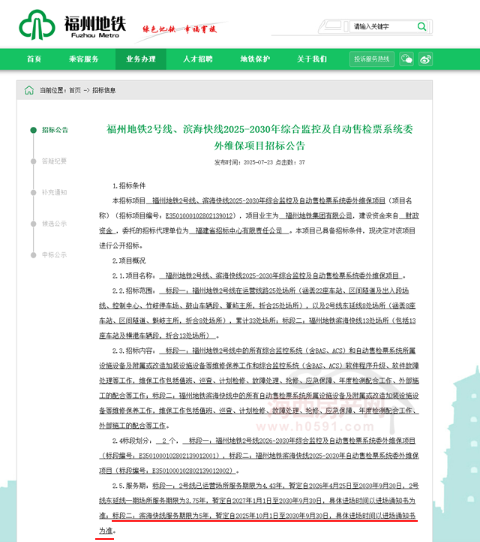Select the 补充通知 step dot
The image size is (480, 542).
[34, 192]
